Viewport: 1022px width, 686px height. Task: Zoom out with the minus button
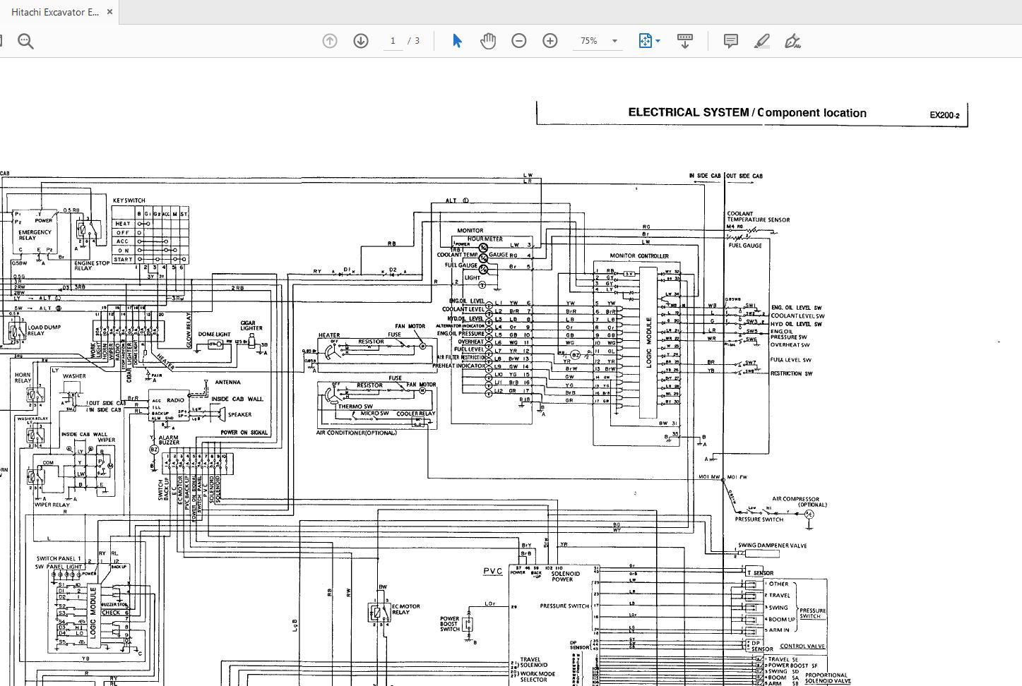(x=519, y=41)
